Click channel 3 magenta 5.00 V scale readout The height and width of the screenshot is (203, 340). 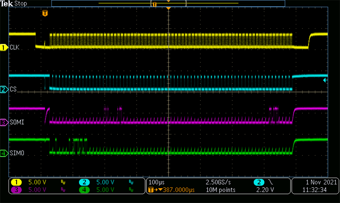37,190
